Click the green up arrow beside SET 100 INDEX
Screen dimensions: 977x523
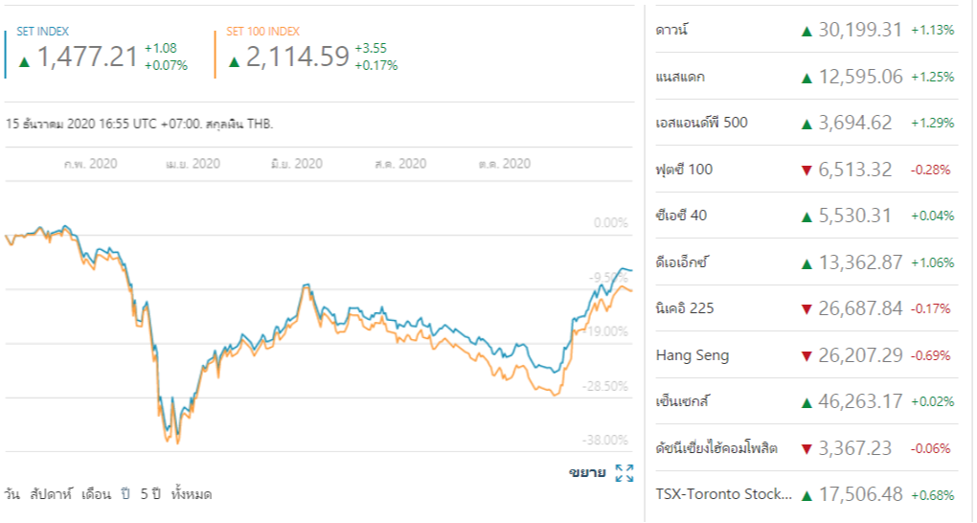coord(234,61)
